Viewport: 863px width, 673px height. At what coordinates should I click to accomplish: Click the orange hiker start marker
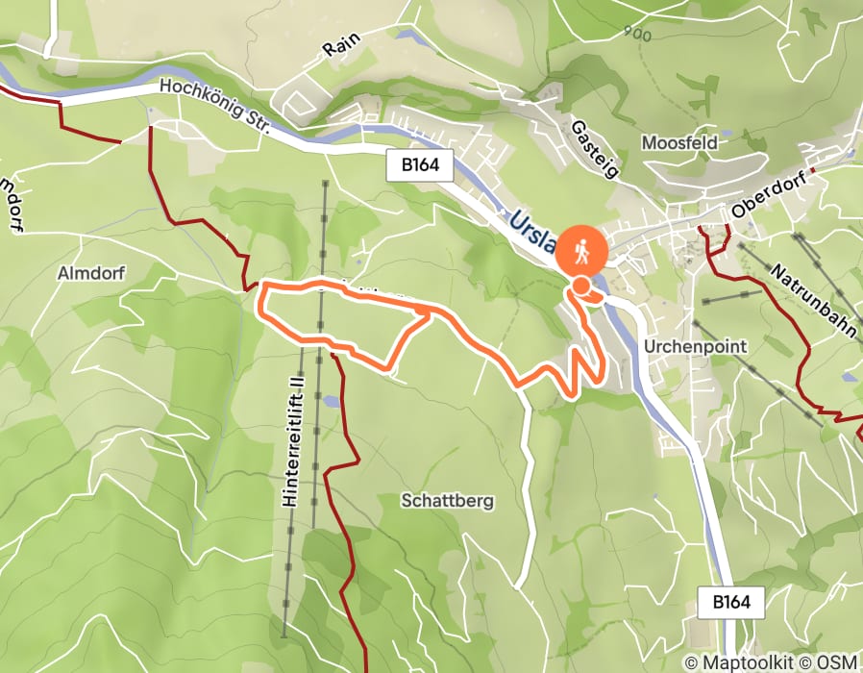581,253
